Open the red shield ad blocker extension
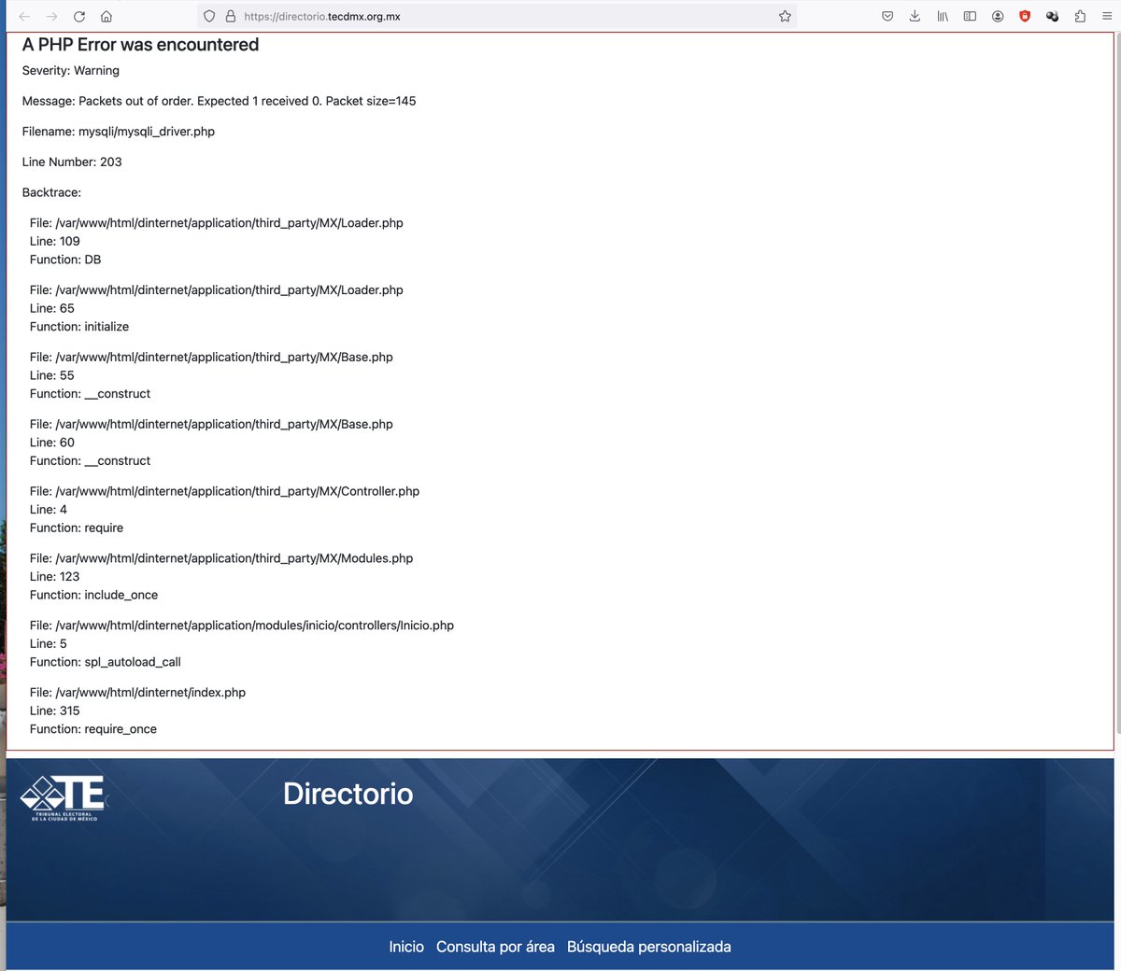The height and width of the screenshot is (971, 1121). [x=1025, y=16]
